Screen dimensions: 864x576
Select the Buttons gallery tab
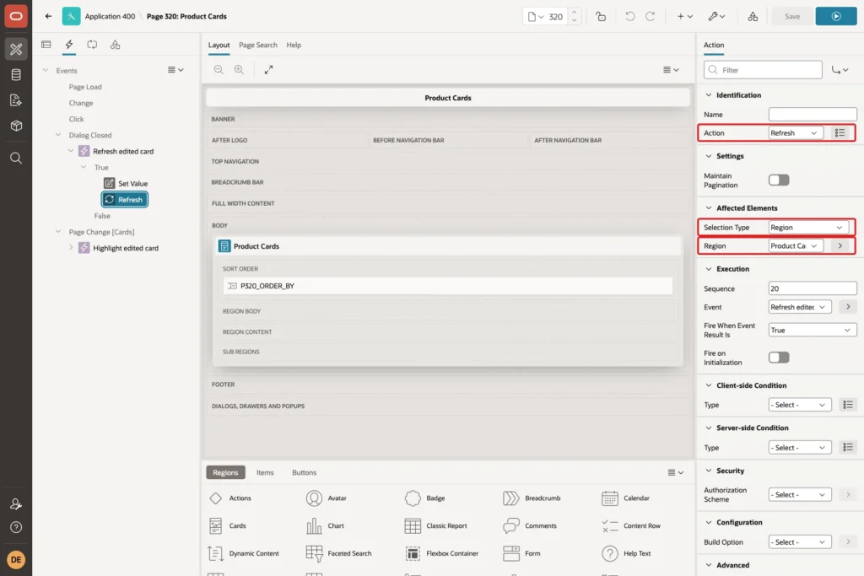pos(304,472)
